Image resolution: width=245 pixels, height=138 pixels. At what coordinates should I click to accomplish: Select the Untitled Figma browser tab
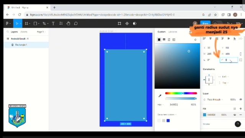[x=28, y=8]
